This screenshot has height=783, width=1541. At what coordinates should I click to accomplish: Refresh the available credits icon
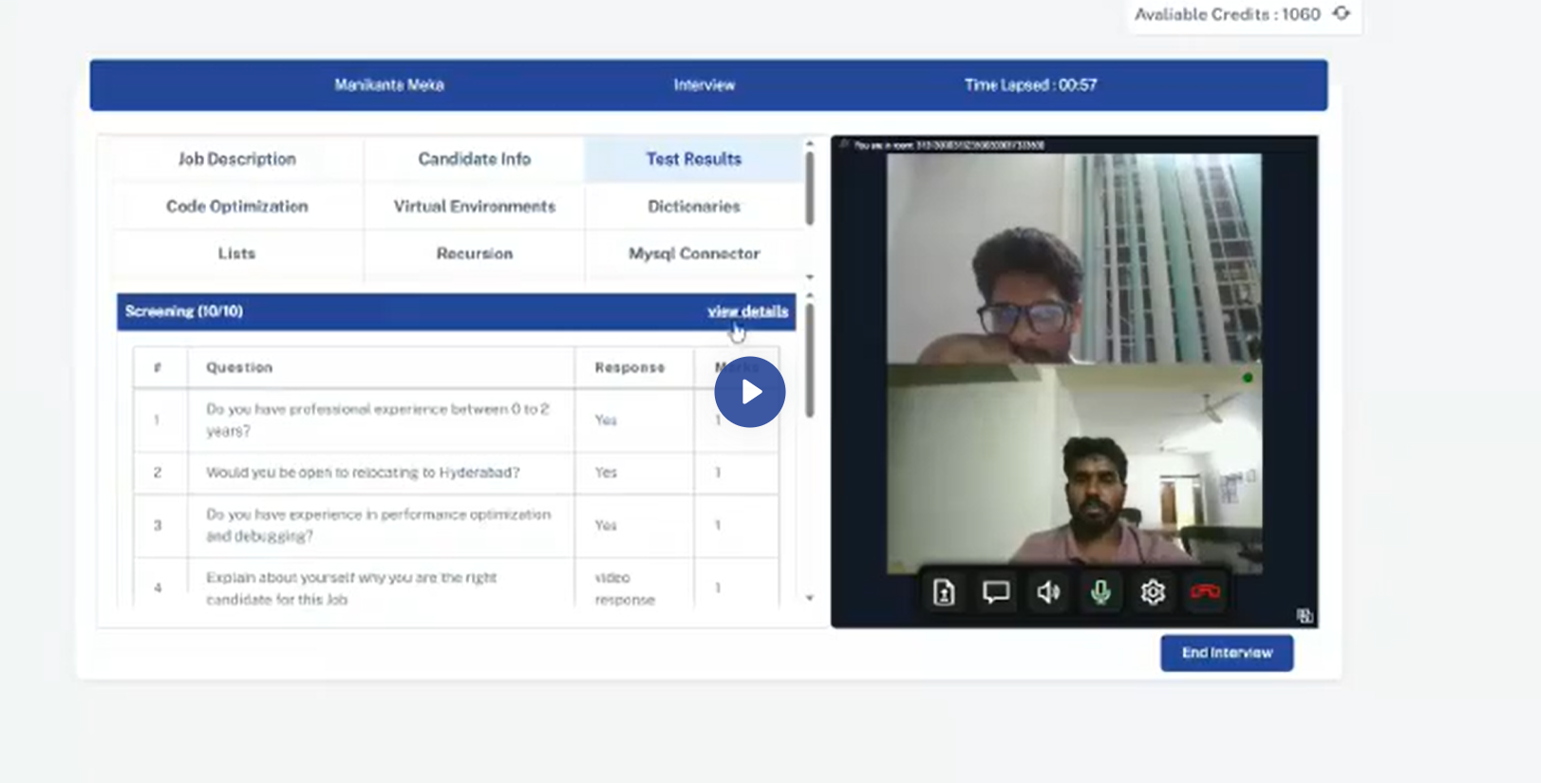[1341, 13]
